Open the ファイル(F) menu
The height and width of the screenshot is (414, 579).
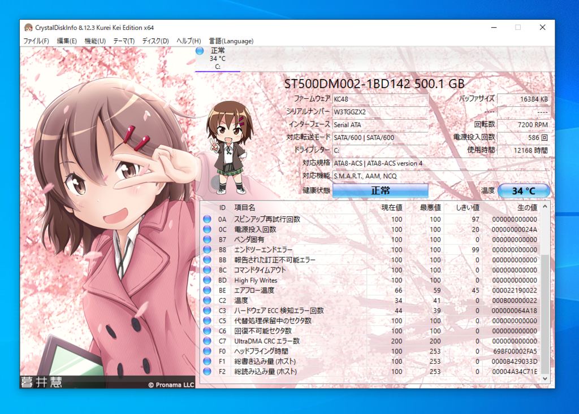[36, 41]
